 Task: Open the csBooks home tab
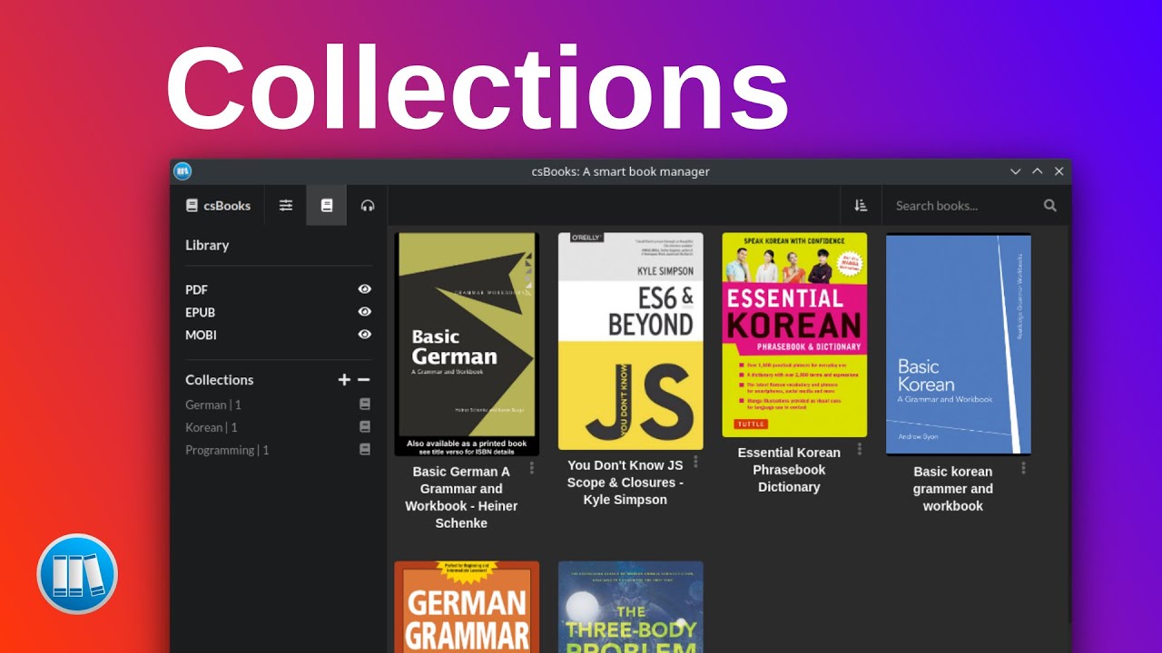(x=218, y=205)
